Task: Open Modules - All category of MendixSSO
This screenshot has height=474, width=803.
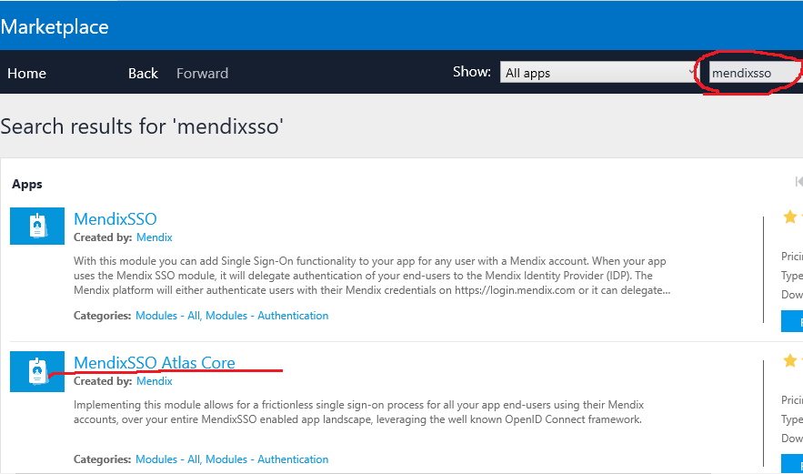Action: pos(168,316)
